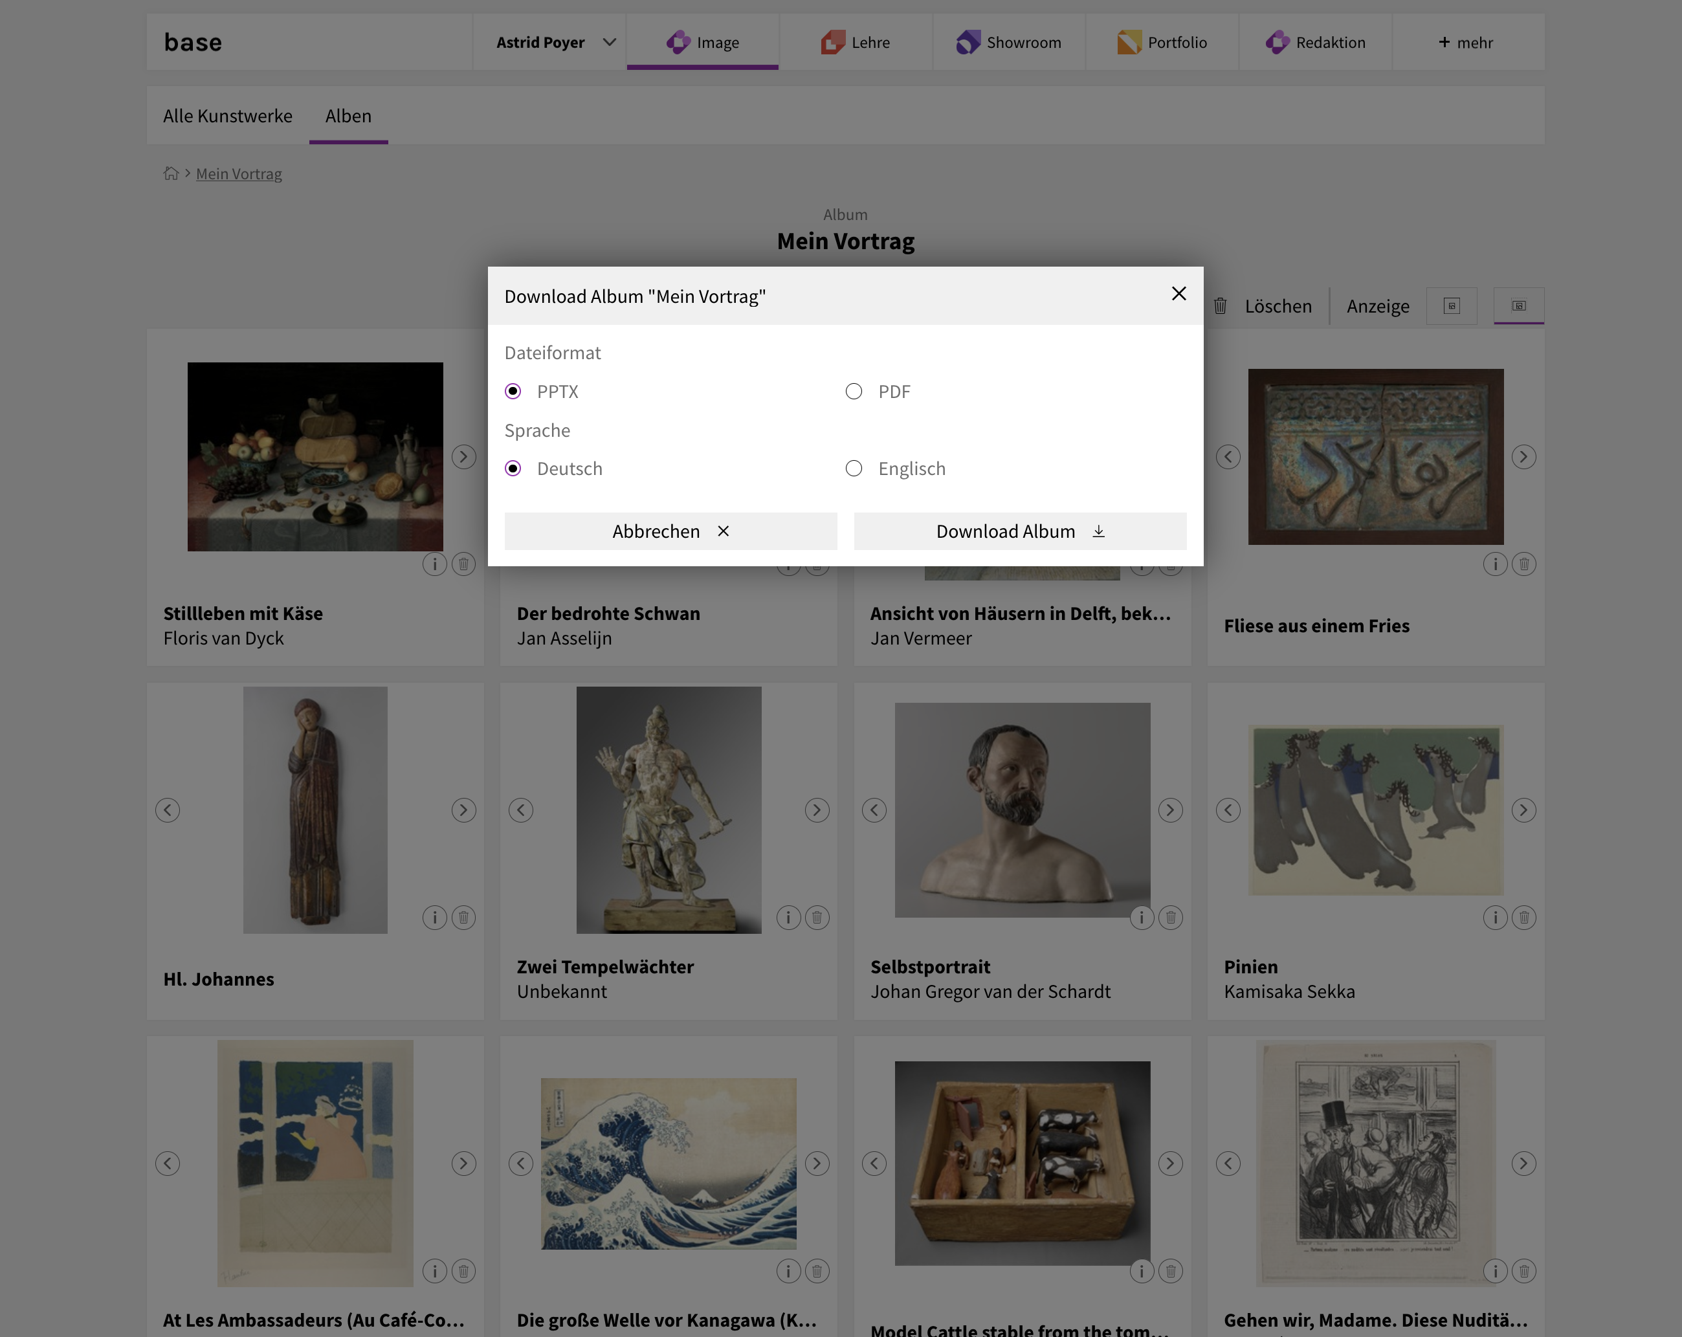Expand the mehr menu
This screenshot has height=1337, width=1682.
pos(1467,42)
